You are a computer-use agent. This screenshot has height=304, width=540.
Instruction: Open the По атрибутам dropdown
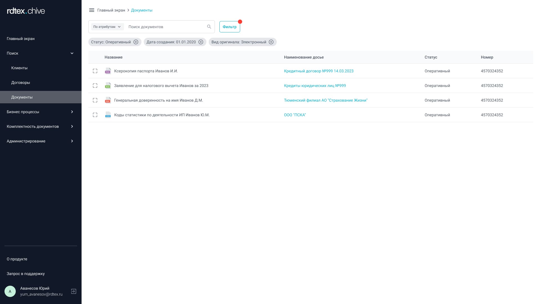pyautogui.click(x=107, y=27)
